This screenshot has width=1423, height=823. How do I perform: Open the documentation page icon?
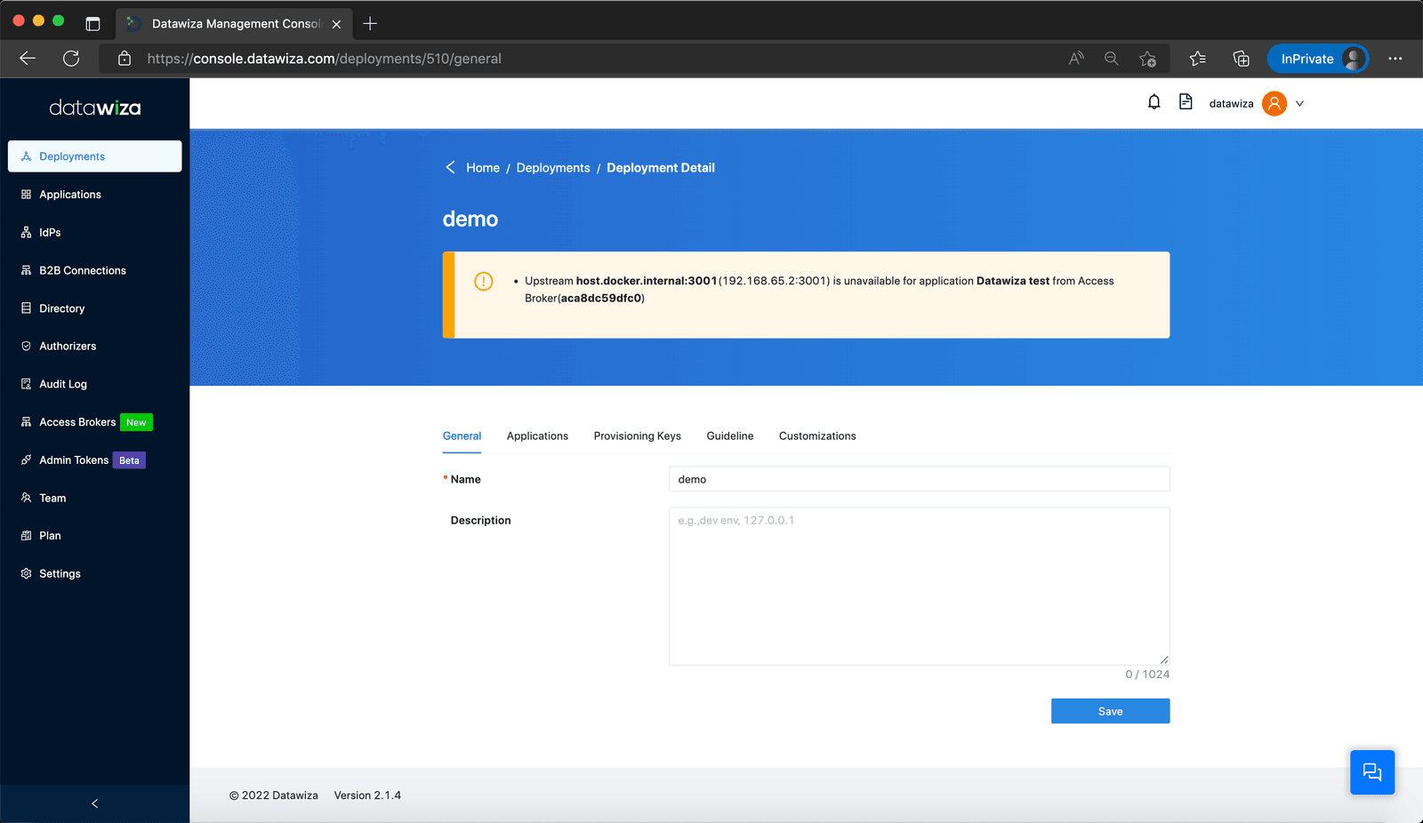click(1186, 102)
